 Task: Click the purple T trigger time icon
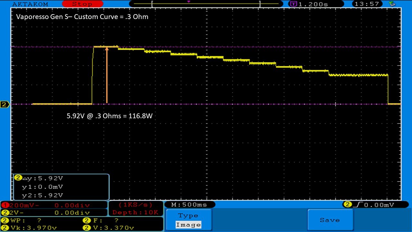(294, 4)
